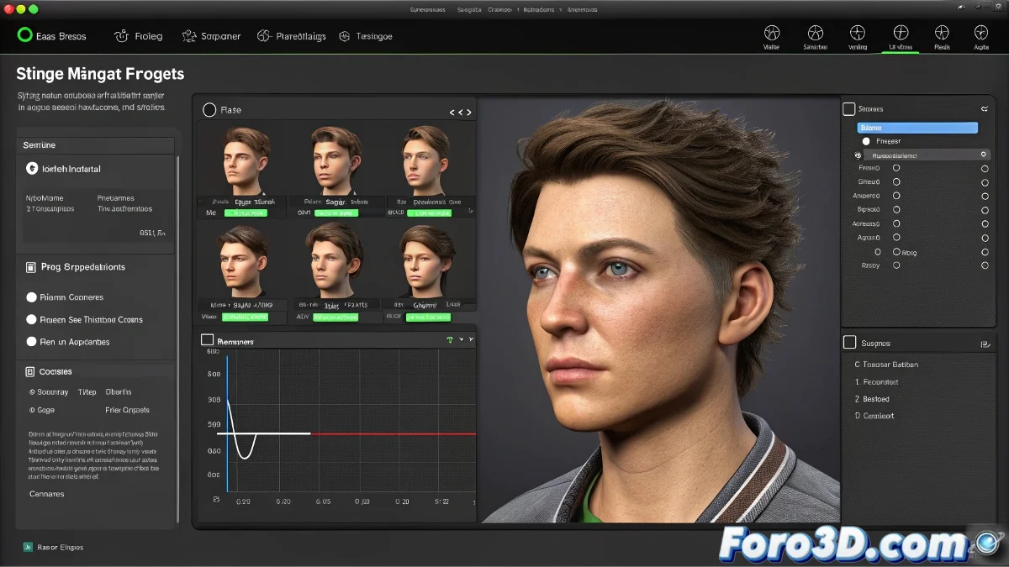Click the icon at right of Susgnos header
The image size is (1009, 567).
coord(985,344)
